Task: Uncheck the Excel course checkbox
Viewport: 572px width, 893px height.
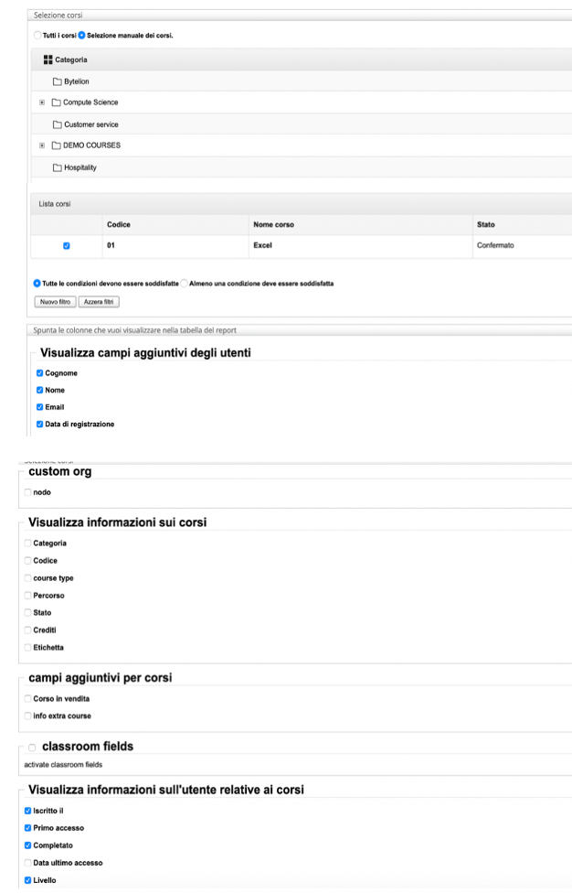Action: coord(66,245)
